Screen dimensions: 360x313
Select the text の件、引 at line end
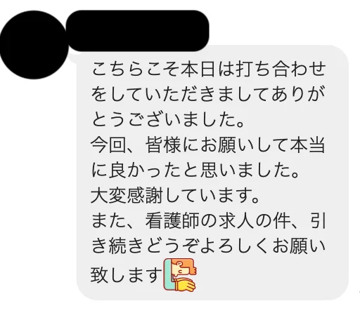point(290,221)
